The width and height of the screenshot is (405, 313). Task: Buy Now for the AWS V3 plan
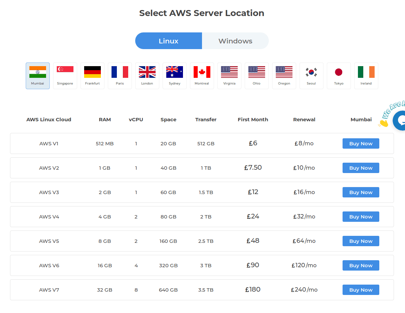(x=361, y=192)
